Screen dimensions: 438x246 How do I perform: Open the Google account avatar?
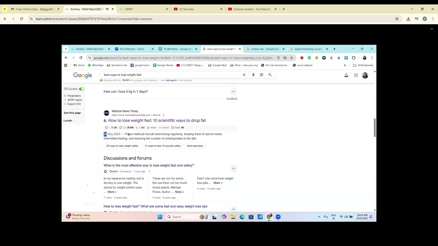(x=365, y=75)
